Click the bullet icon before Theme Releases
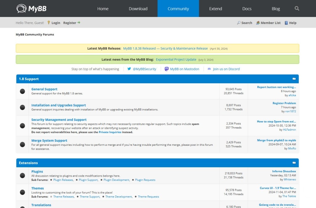This screenshot has width=316, height=208. pos(51,197)
